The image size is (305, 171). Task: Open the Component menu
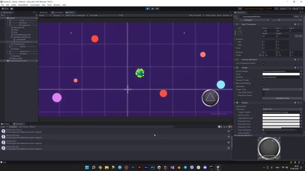click(x=35, y=5)
